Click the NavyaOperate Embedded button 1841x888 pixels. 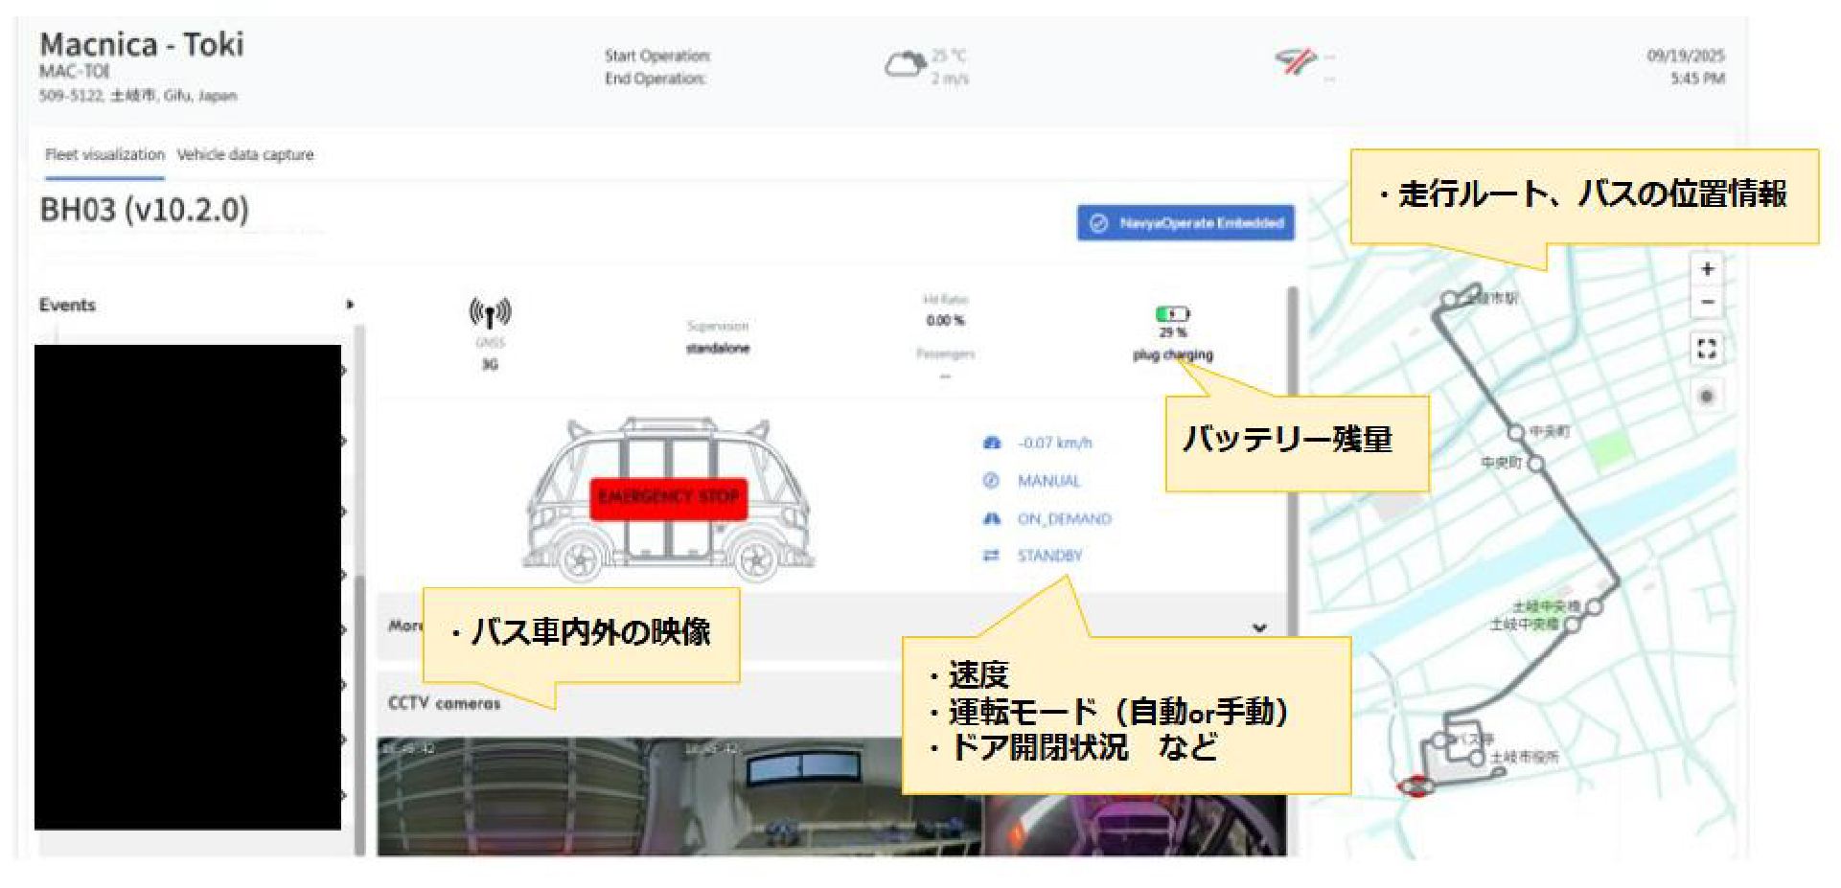(1185, 223)
